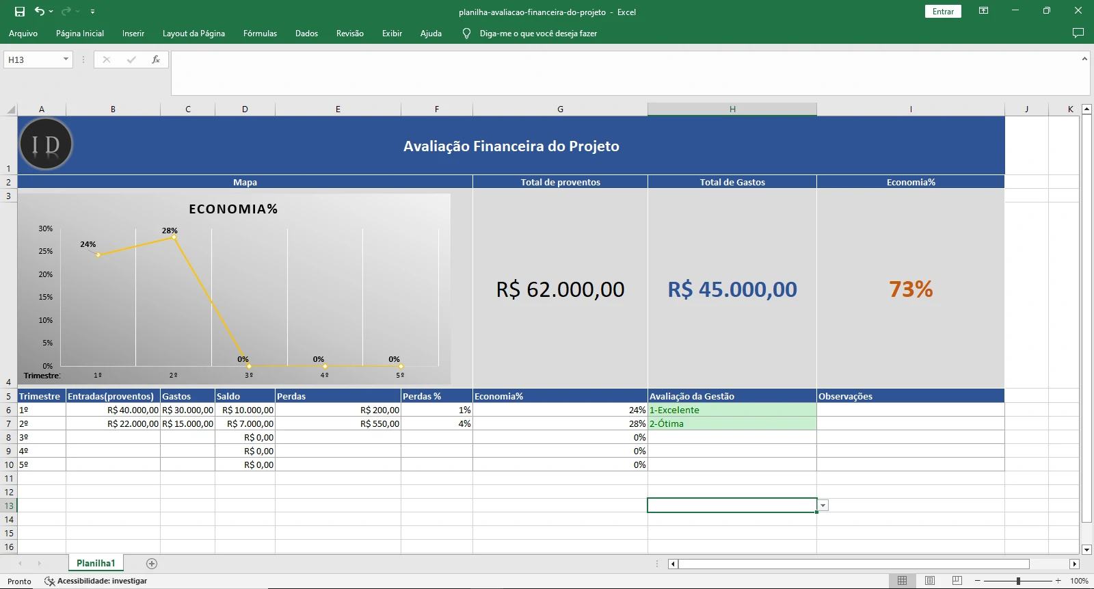Open the Name Box dropdown arrow
This screenshot has width=1094, height=589.
(66, 60)
